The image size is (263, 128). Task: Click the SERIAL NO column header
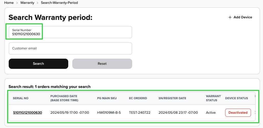pyautogui.click(x=21, y=98)
